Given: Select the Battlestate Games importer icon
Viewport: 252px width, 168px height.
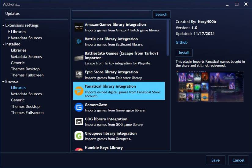Looking at the screenshot, I should (79, 58).
